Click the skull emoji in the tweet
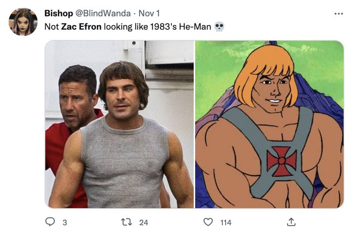The width and height of the screenshot is (354, 233). [219, 27]
